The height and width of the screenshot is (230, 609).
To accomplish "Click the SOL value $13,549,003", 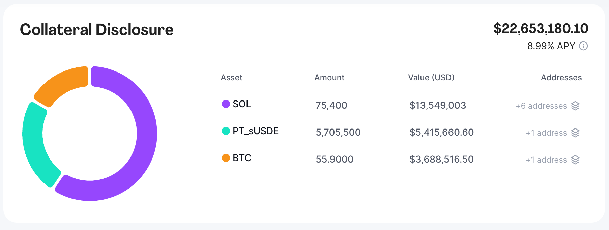I will pos(437,105).
